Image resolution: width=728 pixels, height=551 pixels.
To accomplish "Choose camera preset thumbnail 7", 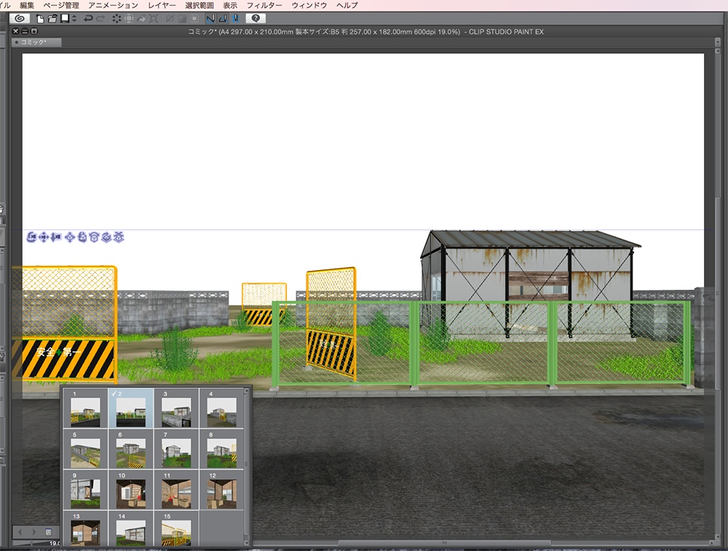I will (x=176, y=449).
